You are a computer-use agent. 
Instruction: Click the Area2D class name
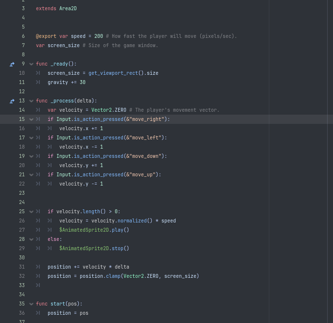[68, 9]
